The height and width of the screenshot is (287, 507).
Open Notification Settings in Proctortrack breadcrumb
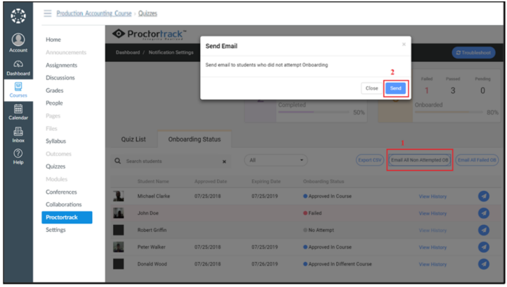(171, 52)
